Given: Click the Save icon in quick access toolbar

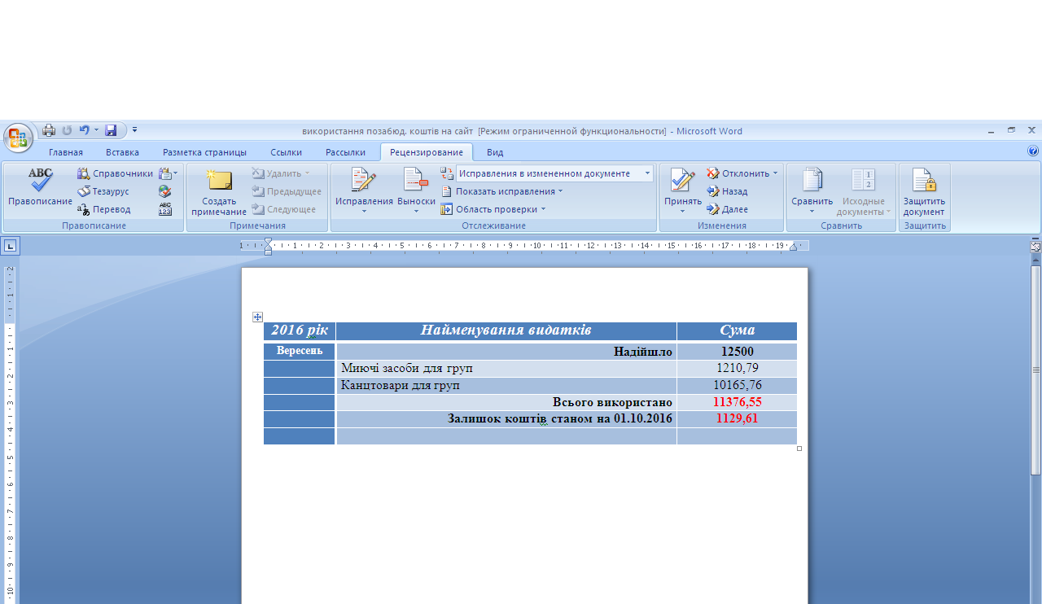Looking at the screenshot, I should click(111, 130).
